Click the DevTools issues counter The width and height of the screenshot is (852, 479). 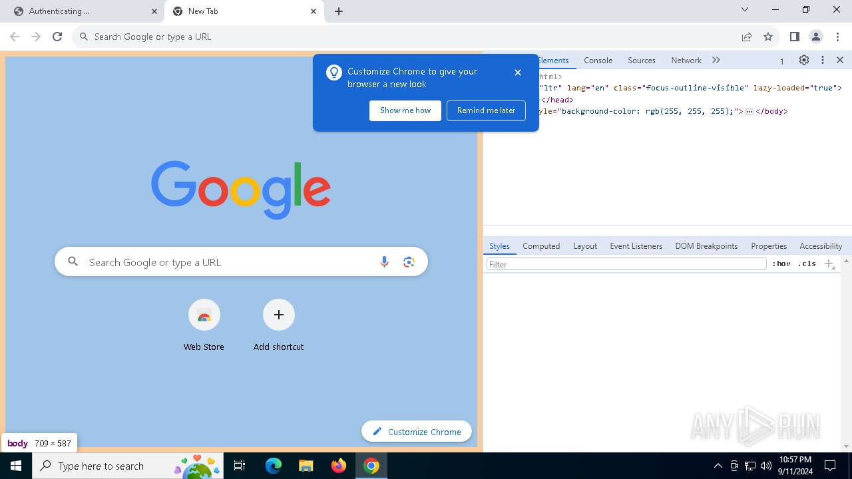click(x=782, y=61)
